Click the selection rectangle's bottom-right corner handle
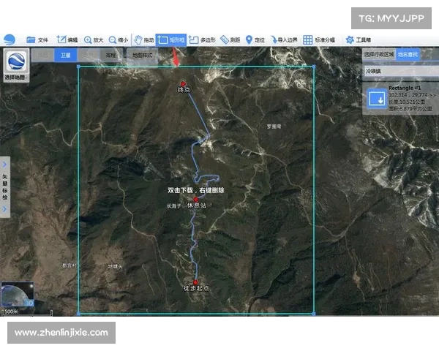The image size is (439, 351). [x=314, y=314]
